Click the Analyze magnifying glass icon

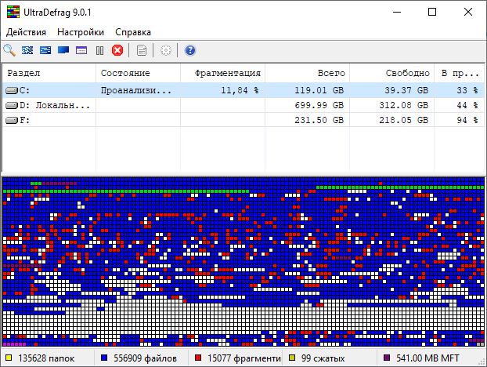point(9,51)
